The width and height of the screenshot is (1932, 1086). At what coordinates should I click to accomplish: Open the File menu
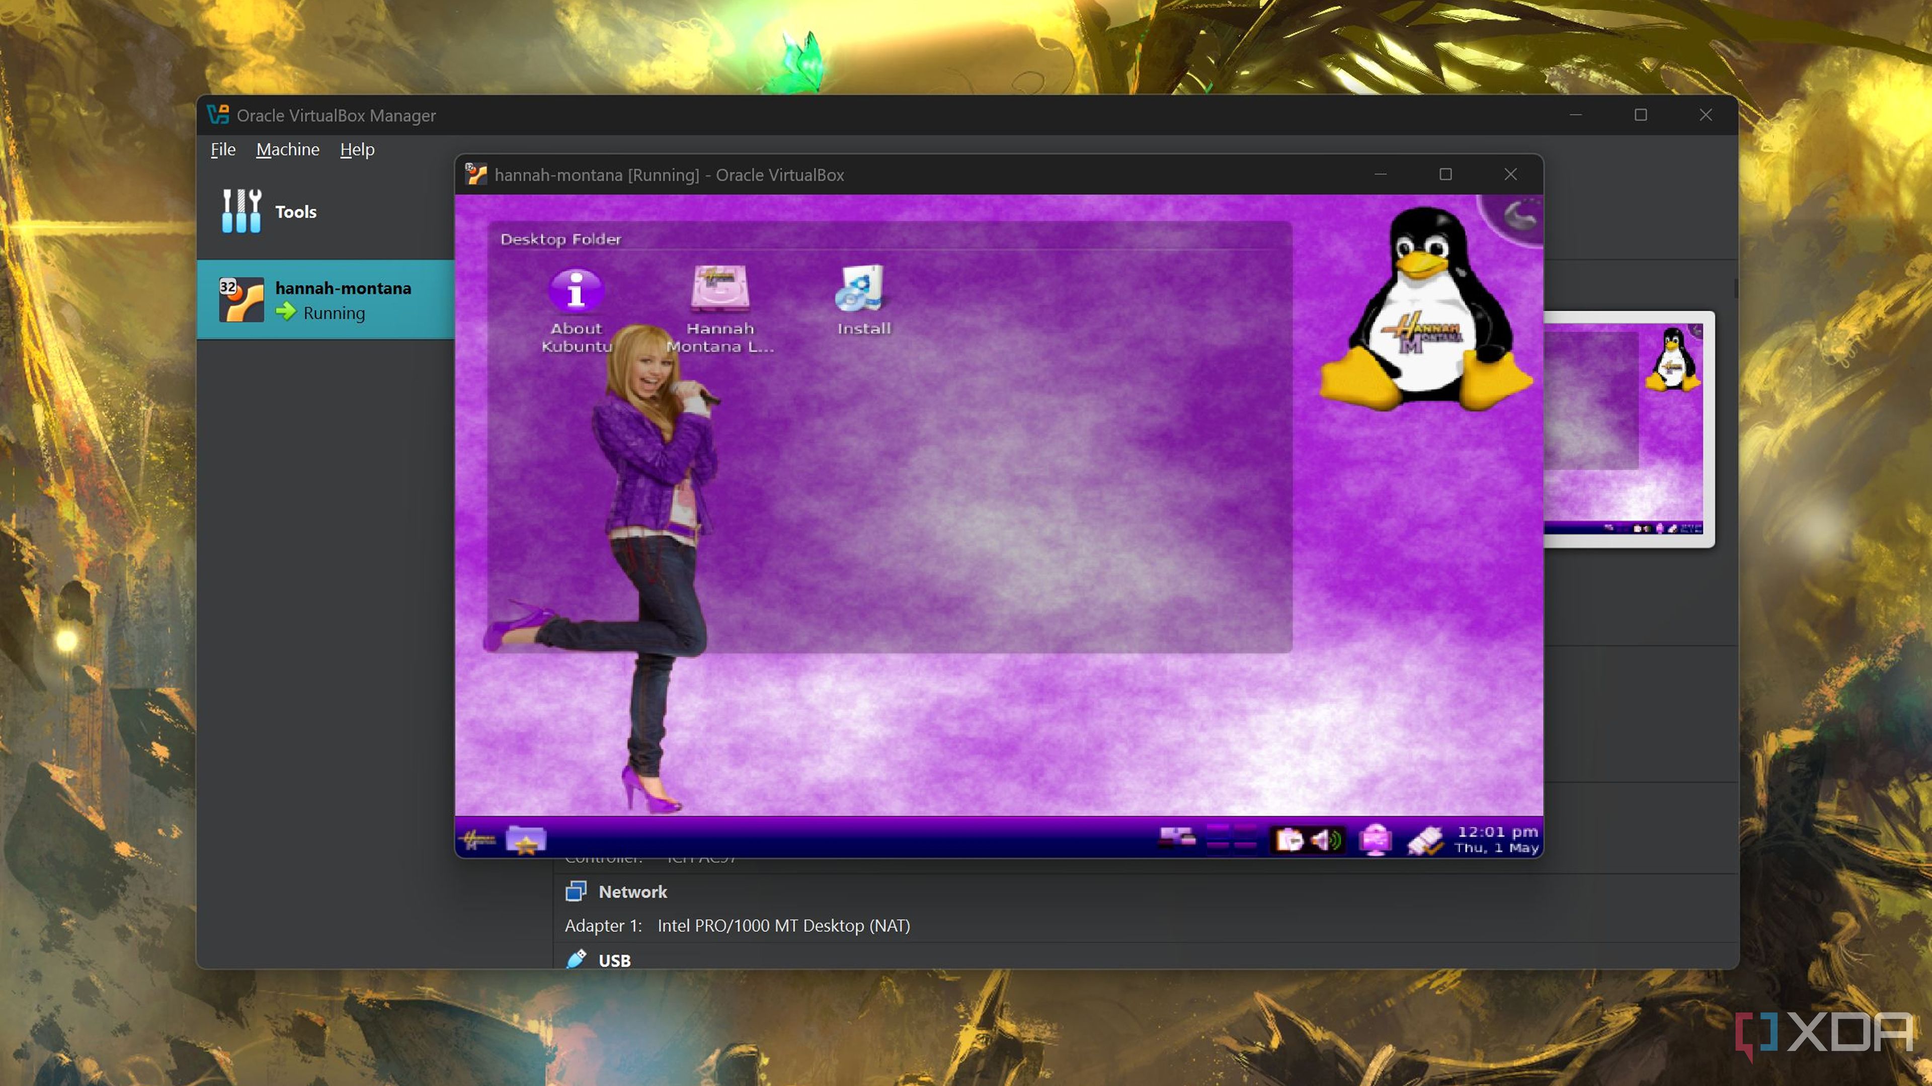click(223, 149)
